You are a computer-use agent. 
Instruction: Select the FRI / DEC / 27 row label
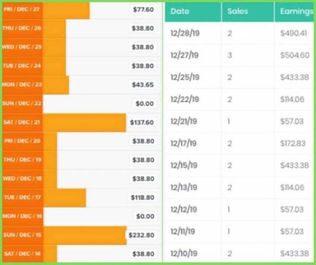pos(22,9)
